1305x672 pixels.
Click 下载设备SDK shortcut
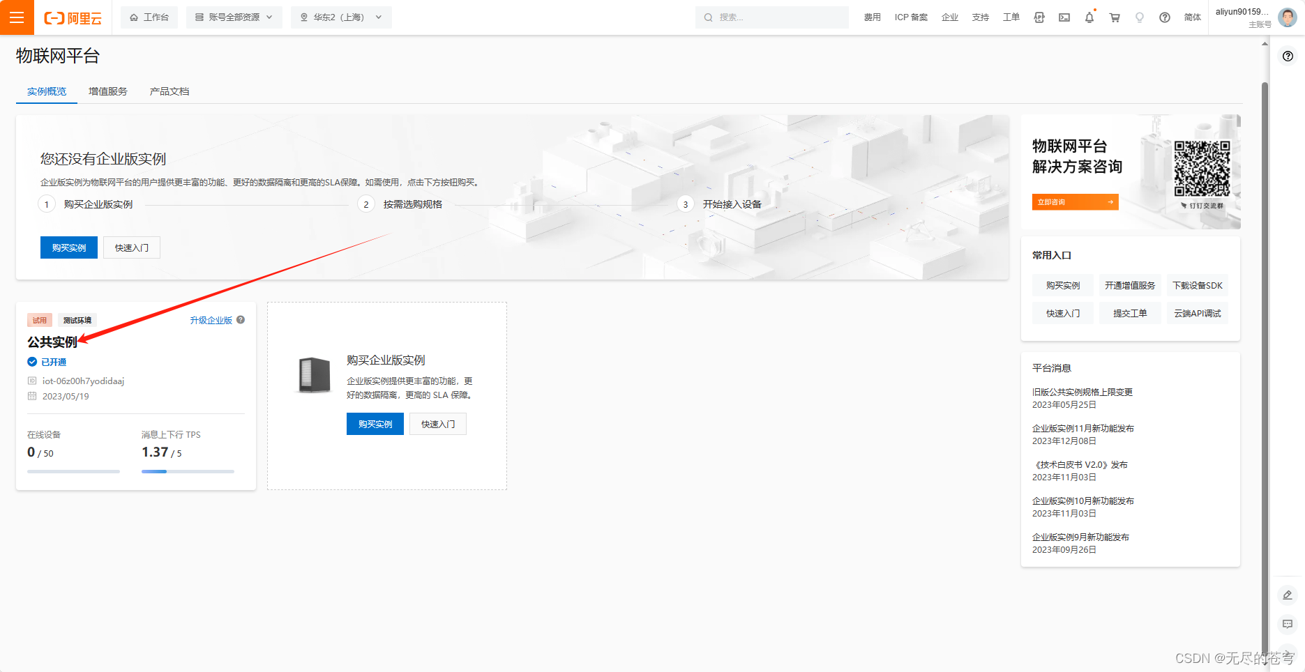point(1198,285)
